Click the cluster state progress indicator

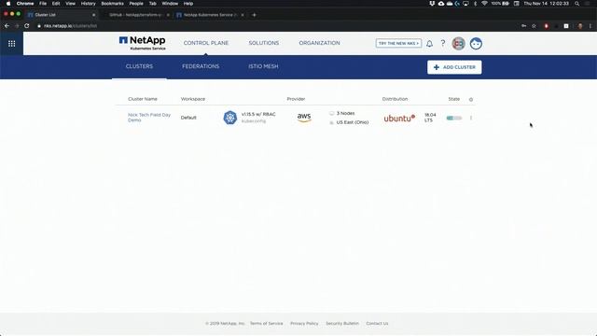454,119
